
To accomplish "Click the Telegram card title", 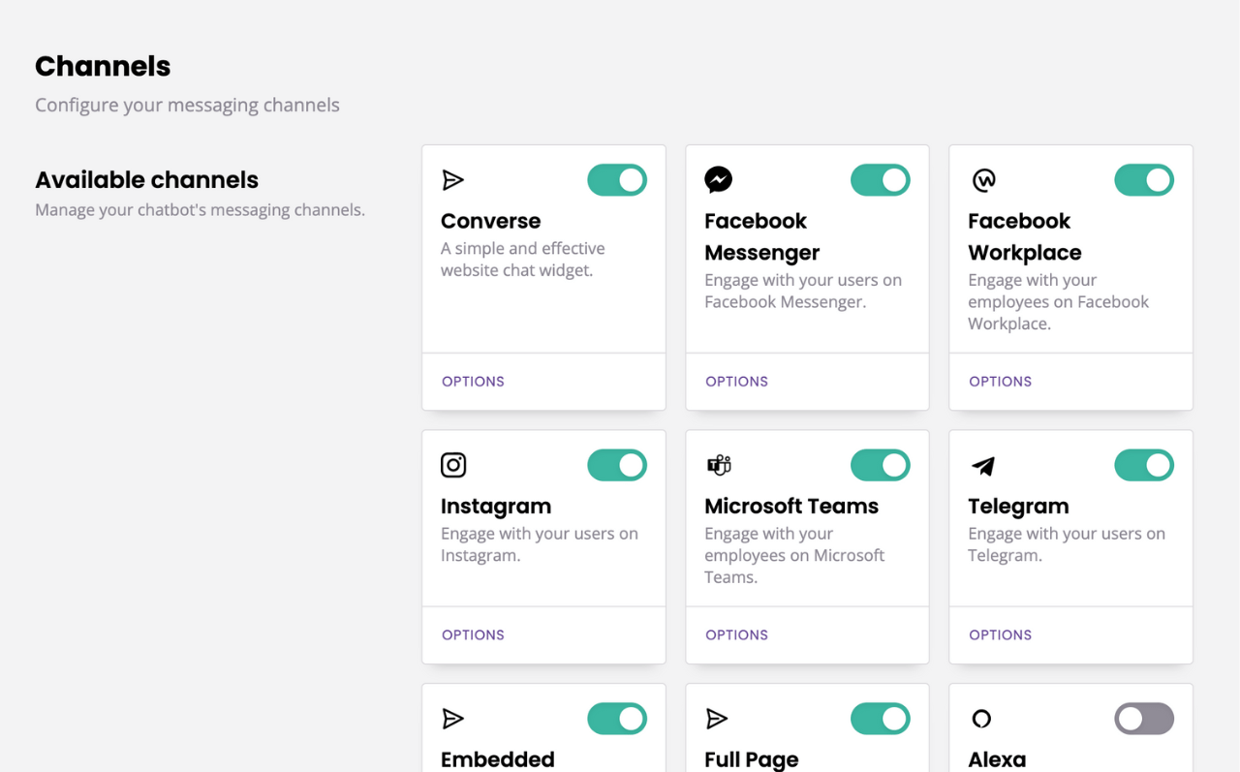I will (x=1018, y=507).
